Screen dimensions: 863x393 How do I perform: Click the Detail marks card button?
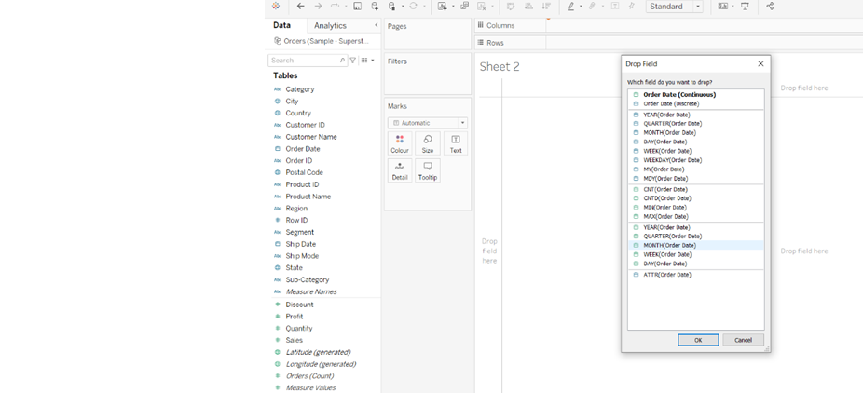click(x=400, y=170)
